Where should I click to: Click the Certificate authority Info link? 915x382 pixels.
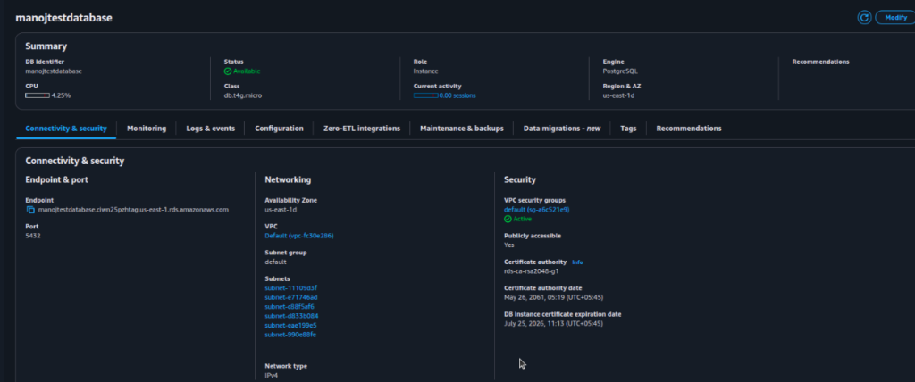tap(577, 262)
